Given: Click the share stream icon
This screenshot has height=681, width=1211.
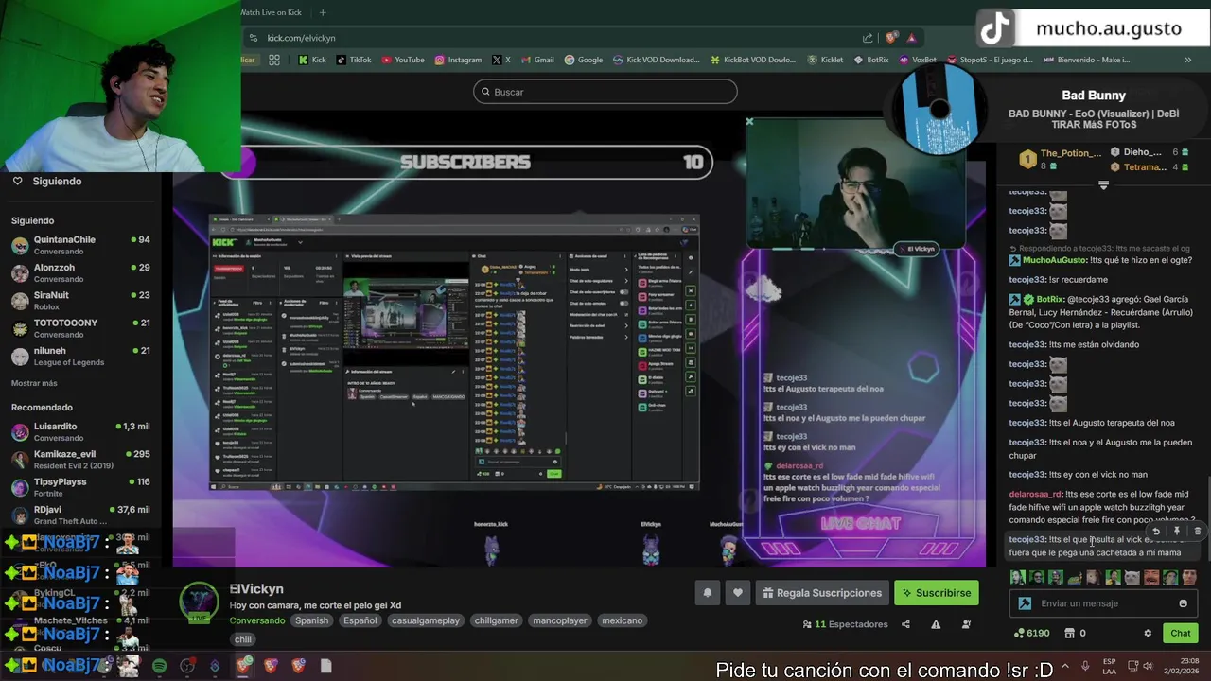Looking at the screenshot, I should pyautogui.click(x=905, y=624).
